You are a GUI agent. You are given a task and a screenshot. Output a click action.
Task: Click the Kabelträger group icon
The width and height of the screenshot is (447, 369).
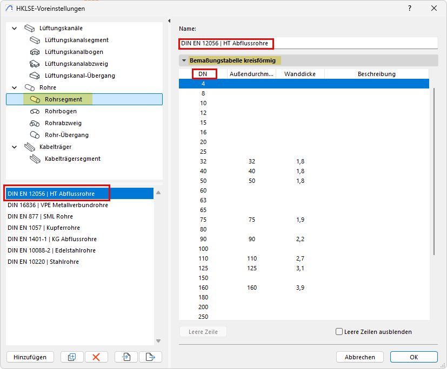(29, 147)
